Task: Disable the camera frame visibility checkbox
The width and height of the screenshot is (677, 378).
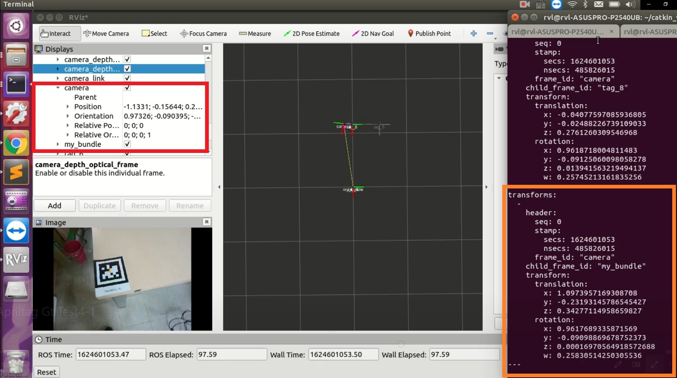Action: [x=127, y=87]
